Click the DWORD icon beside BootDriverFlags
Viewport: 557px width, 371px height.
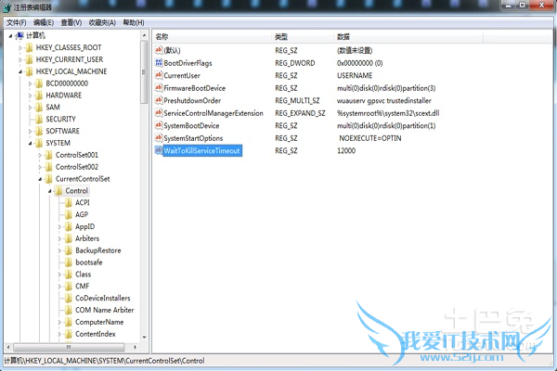159,63
